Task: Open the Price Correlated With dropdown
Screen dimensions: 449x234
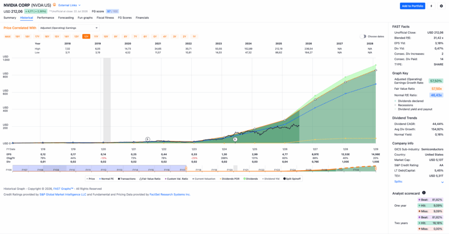Action: point(69,28)
